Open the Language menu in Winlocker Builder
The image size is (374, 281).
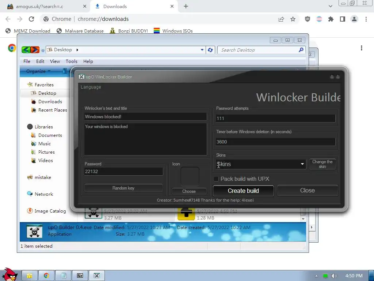tap(91, 87)
